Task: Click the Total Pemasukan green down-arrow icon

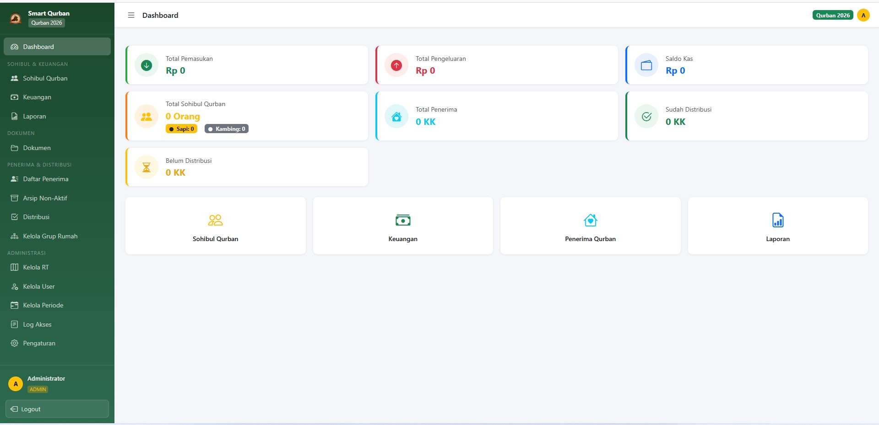Action: click(146, 65)
